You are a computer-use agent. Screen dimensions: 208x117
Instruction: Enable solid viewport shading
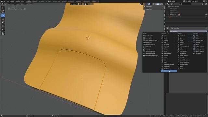[x=158, y=4]
